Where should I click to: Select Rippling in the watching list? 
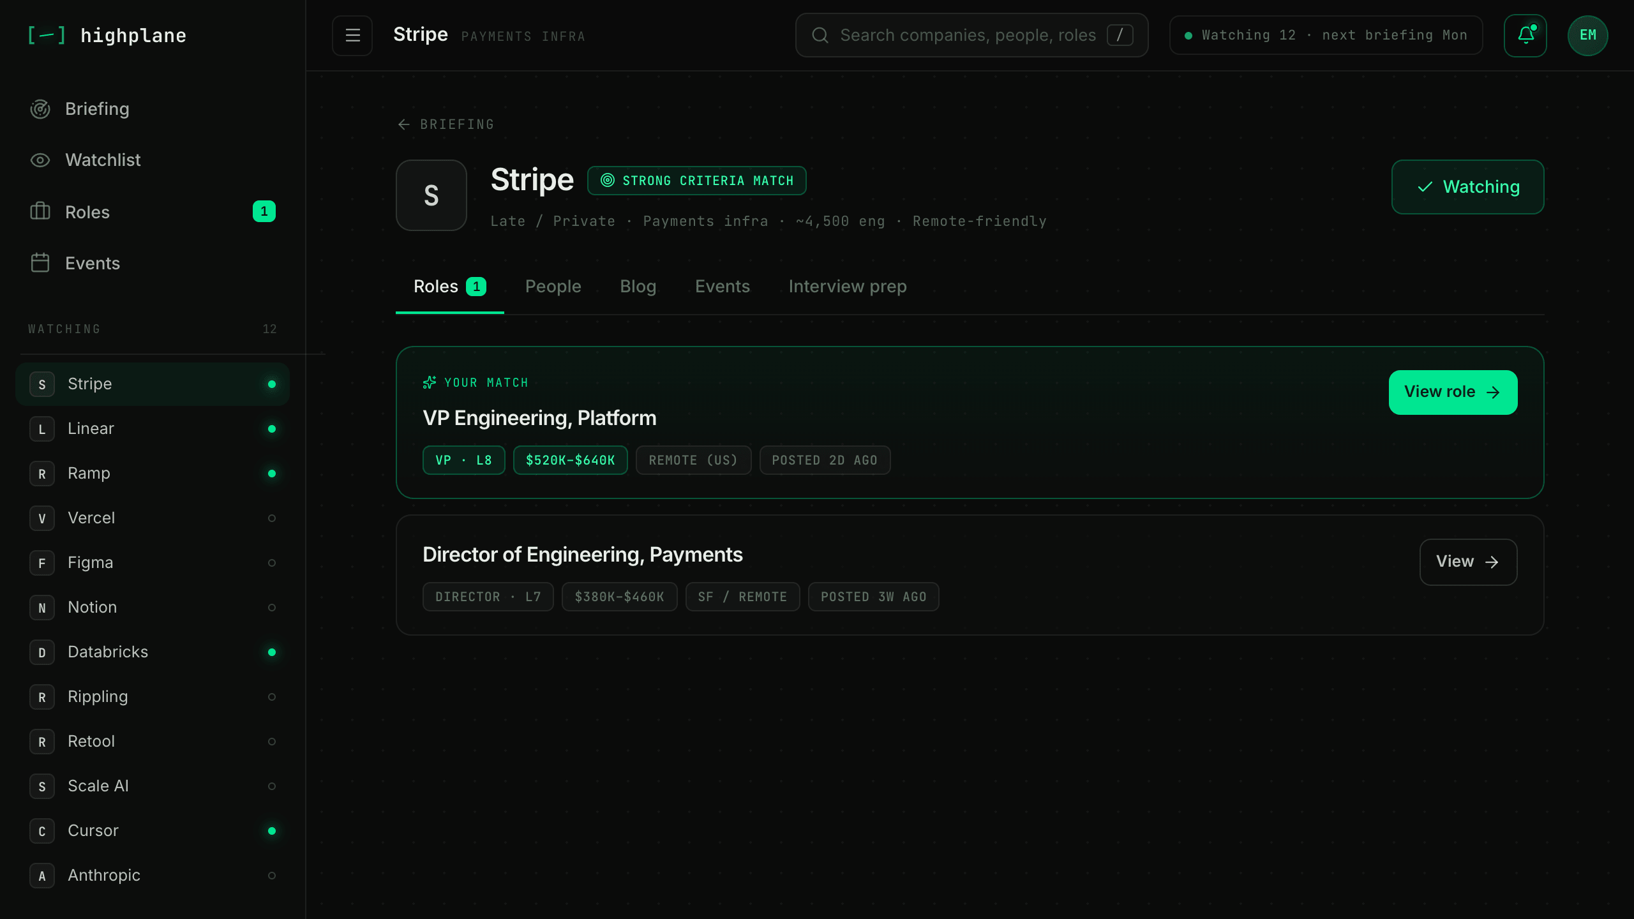pyautogui.click(x=153, y=697)
